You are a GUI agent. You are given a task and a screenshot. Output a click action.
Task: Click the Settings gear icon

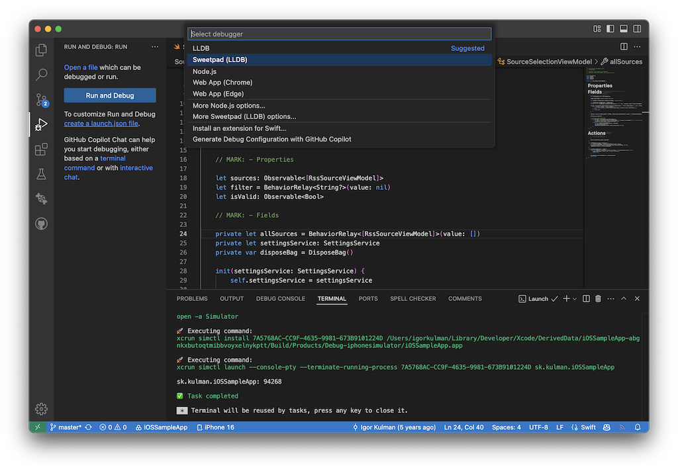(x=41, y=409)
